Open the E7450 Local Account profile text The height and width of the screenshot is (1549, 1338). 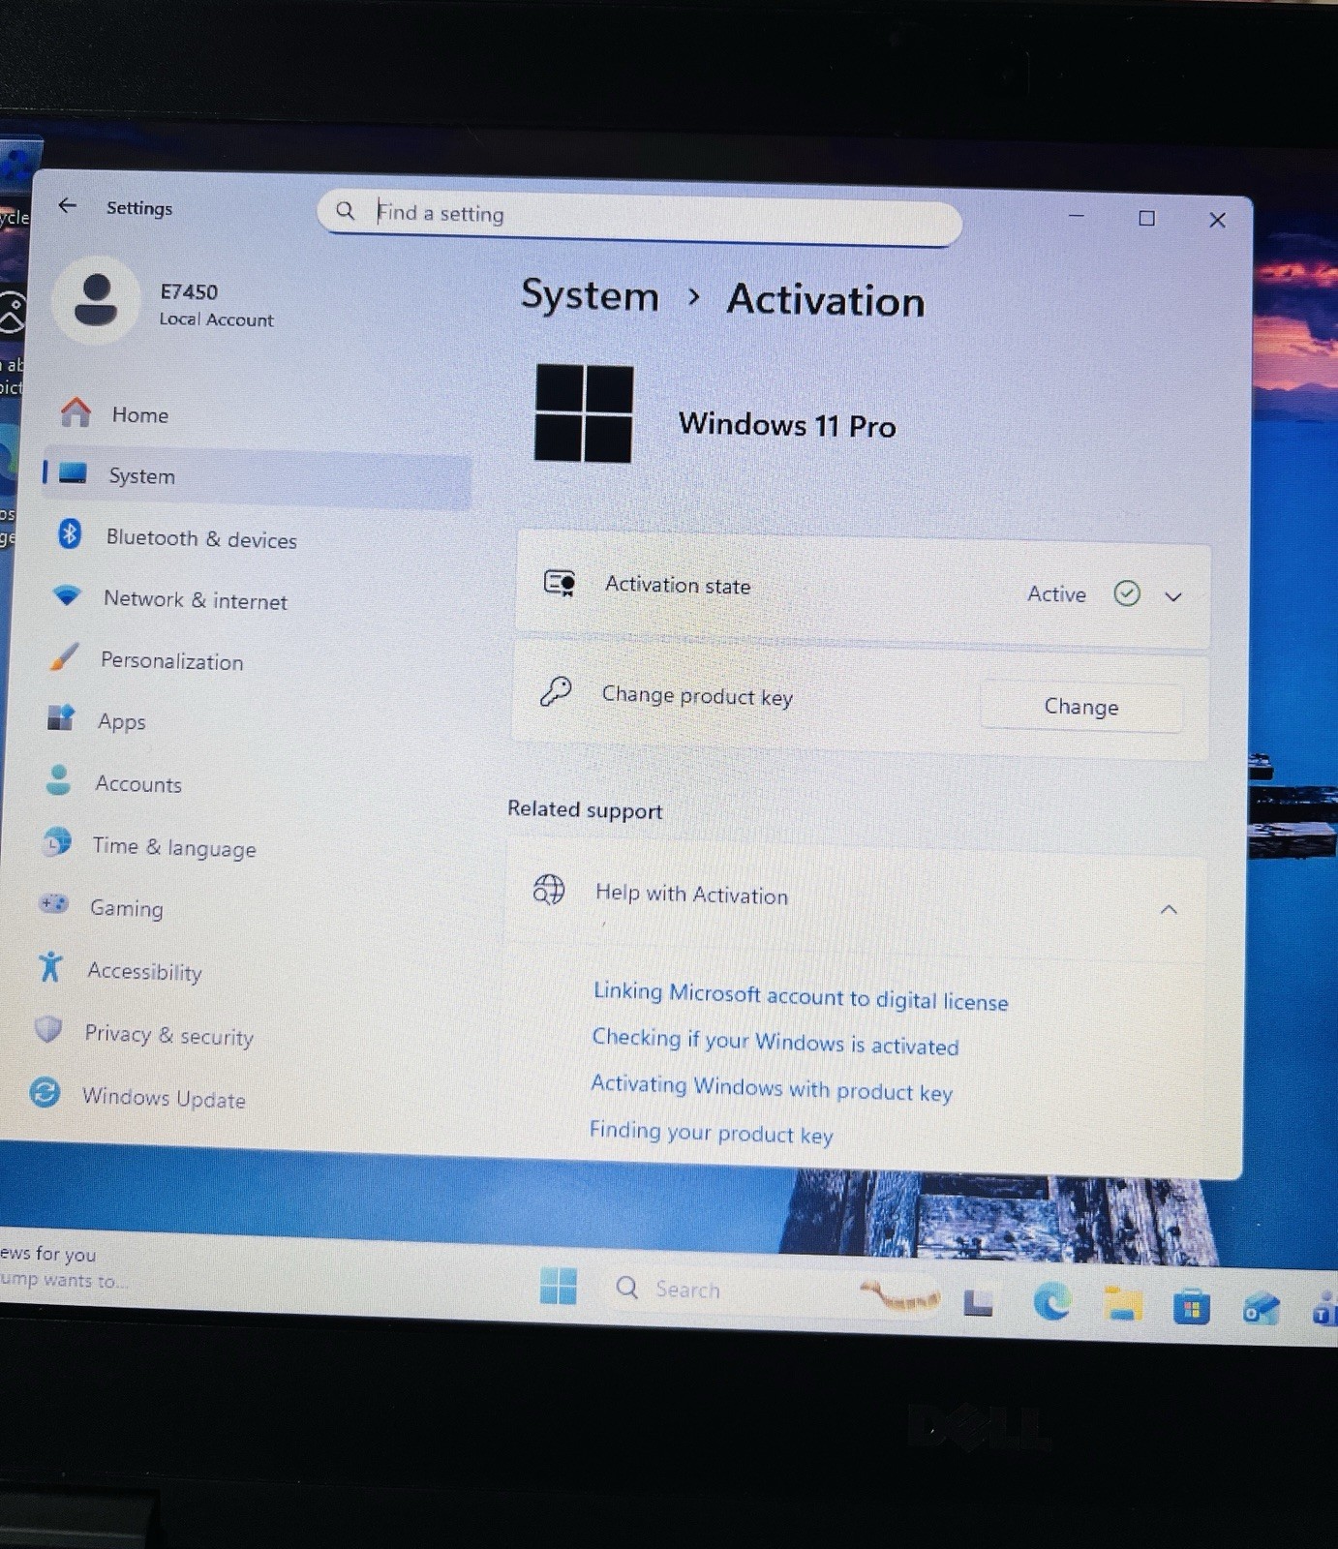point(216,305)
